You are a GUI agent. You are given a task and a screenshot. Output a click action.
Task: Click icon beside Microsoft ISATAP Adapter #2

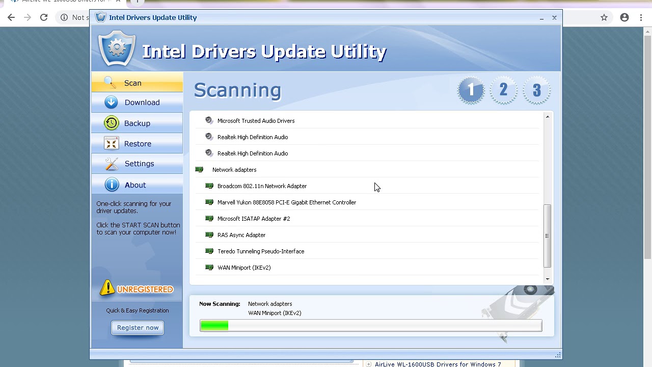pyautogui.click(x=209, y=219)
